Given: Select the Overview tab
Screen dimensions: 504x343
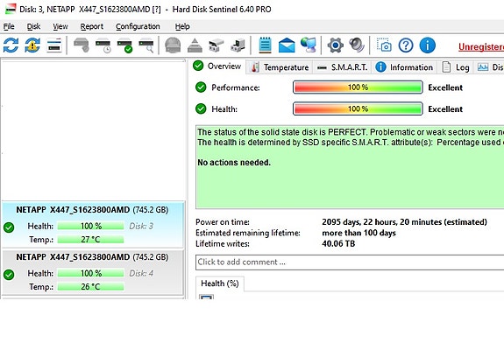Looking at the screenshot, I should [x=217, y=66].
